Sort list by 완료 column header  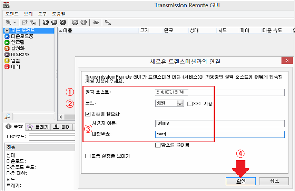[x=176, y=30]
